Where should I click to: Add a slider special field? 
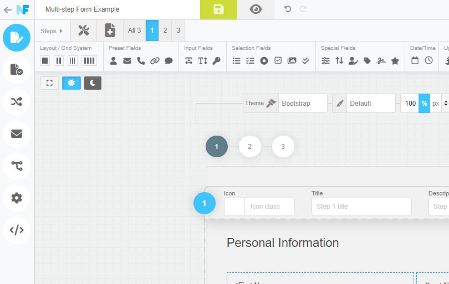(325, 61)
